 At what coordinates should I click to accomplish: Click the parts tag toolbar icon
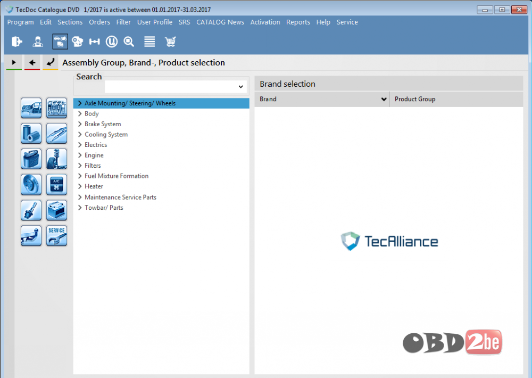coord(77,42)
